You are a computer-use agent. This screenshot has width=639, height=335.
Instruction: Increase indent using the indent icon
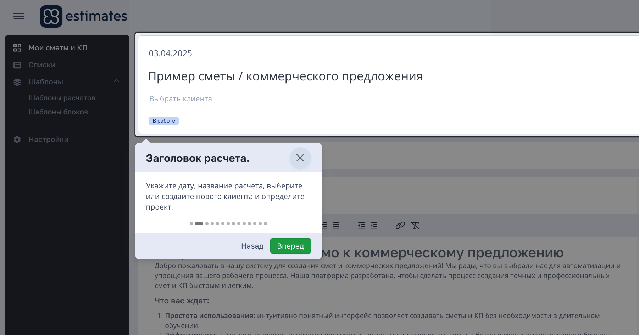click(x=373, y=225)
